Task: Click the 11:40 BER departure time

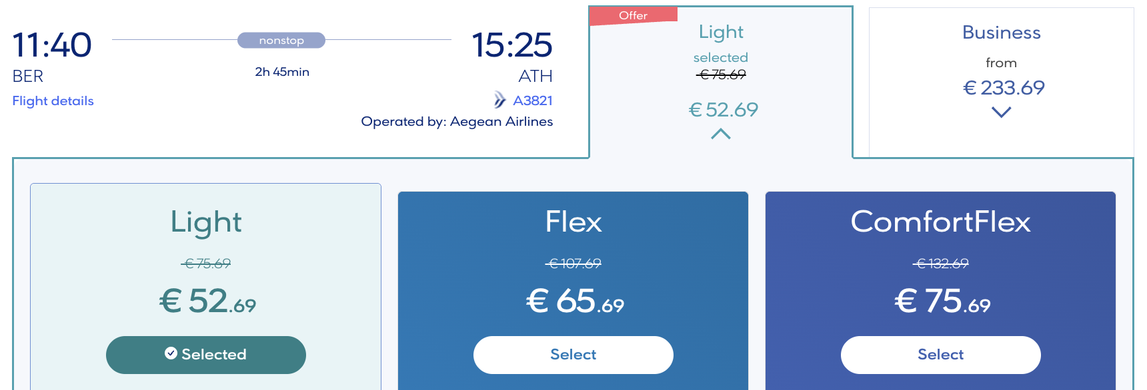Action: coord(52,45)
